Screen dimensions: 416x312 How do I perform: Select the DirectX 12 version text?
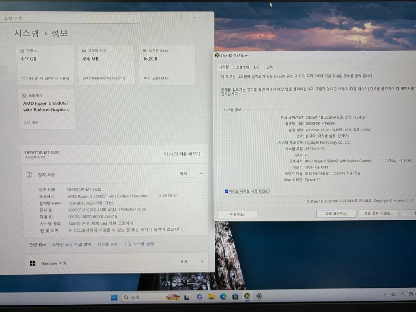point(313,180)
